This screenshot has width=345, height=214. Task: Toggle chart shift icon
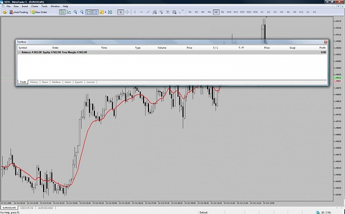(95, 12)
